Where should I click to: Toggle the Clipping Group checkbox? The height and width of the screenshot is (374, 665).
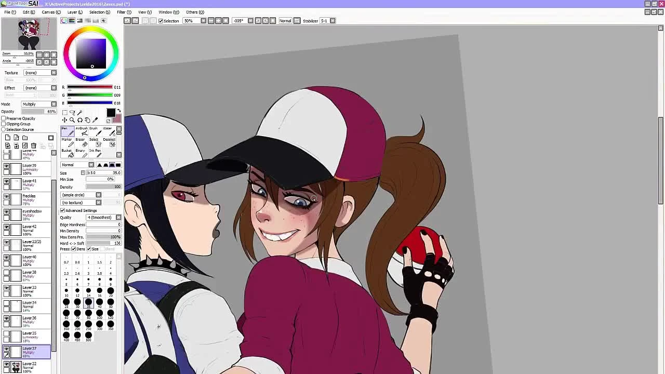(x=4, y=124)
